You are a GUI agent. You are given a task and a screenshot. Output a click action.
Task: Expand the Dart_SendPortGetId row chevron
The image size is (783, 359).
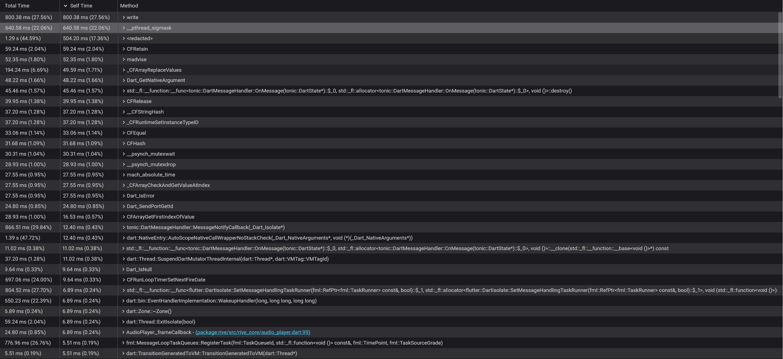tap(124, 206)
